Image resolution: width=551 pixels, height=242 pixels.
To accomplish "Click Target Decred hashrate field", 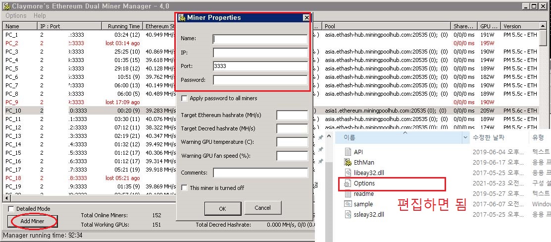I will pyautogui.click(x=292, y=128).
